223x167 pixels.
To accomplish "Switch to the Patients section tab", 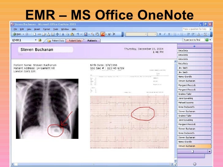I will point(92,41).
